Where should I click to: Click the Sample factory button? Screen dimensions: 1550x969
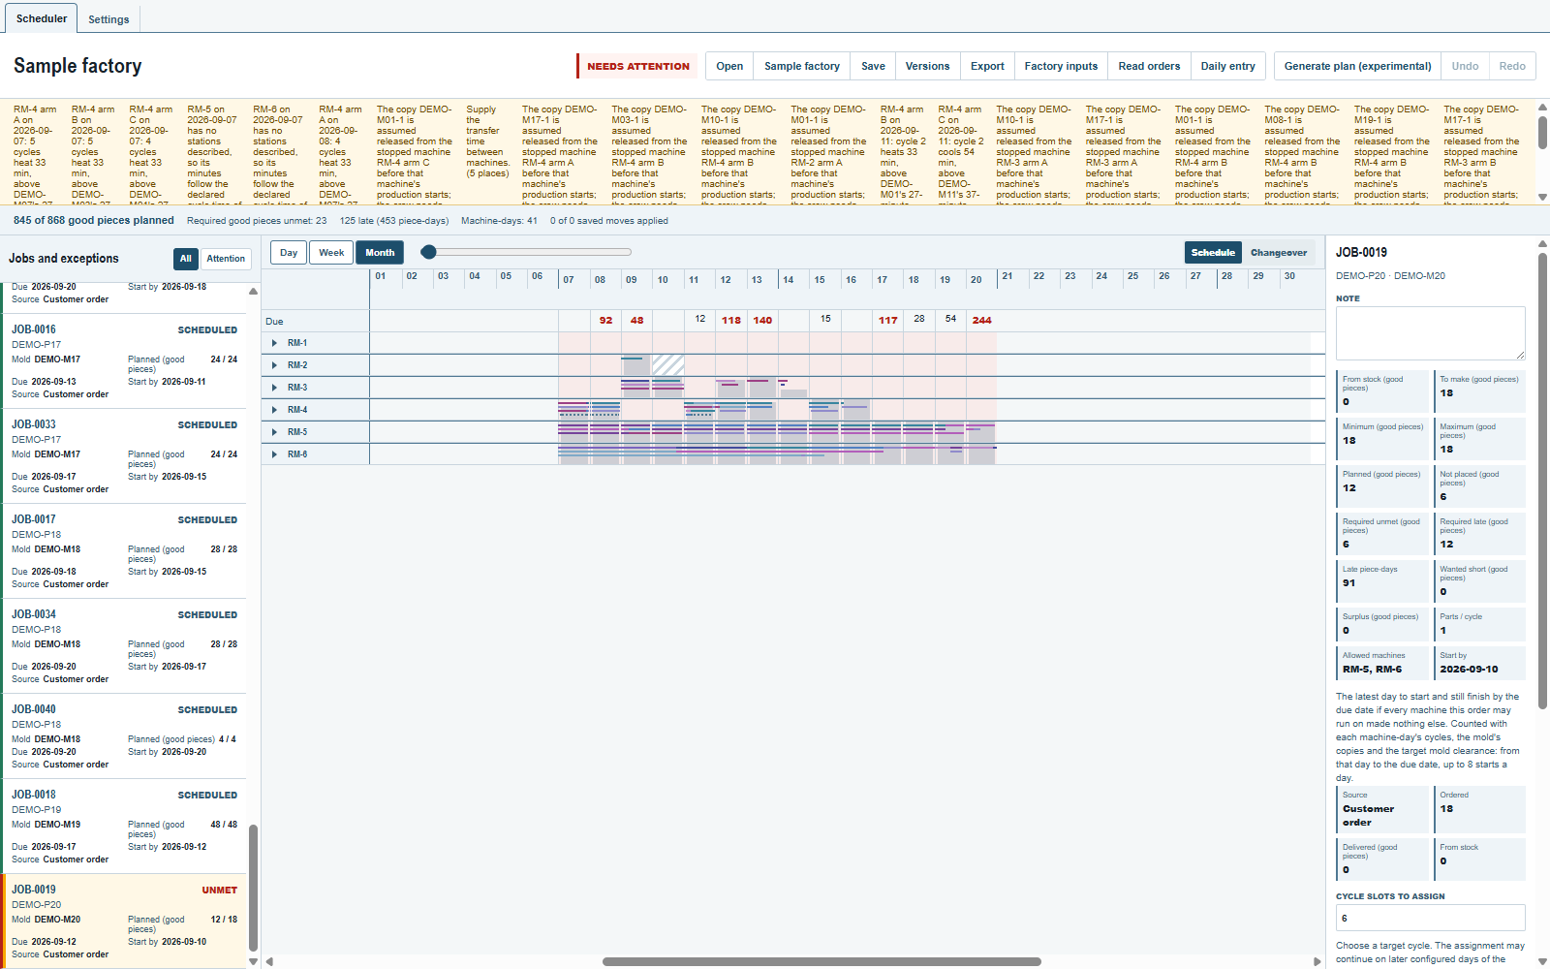coord(802,66)
